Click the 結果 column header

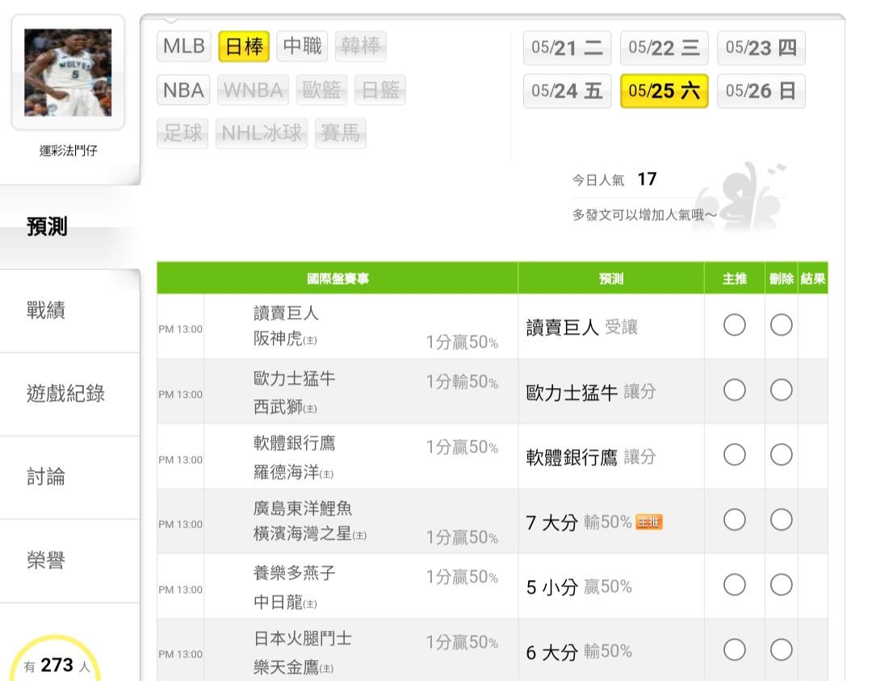[812, 278]
